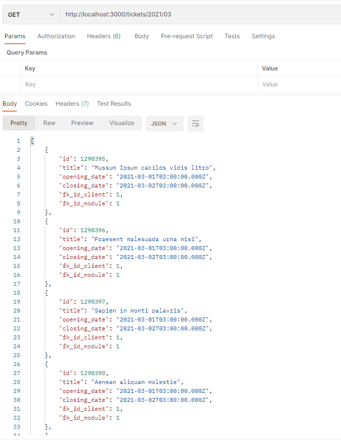The width and height of the screenshot is (341, 448).
Task: Select the Body request tab
Action: click(141, 36)
